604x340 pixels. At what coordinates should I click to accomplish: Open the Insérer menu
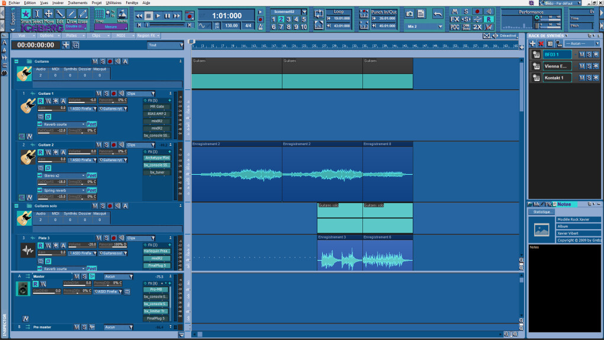click(x=58, y=3)
